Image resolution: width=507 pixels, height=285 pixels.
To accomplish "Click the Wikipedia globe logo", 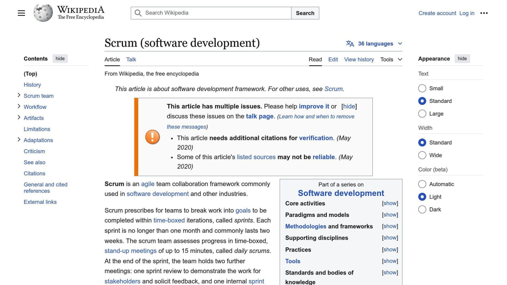I will coord(43,13).
